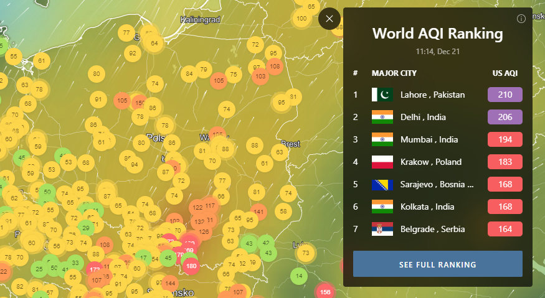Click the red 183 AQI badge
Viewport: 545px width, 298px height.
pyautogui.click(x=505, y=162)
